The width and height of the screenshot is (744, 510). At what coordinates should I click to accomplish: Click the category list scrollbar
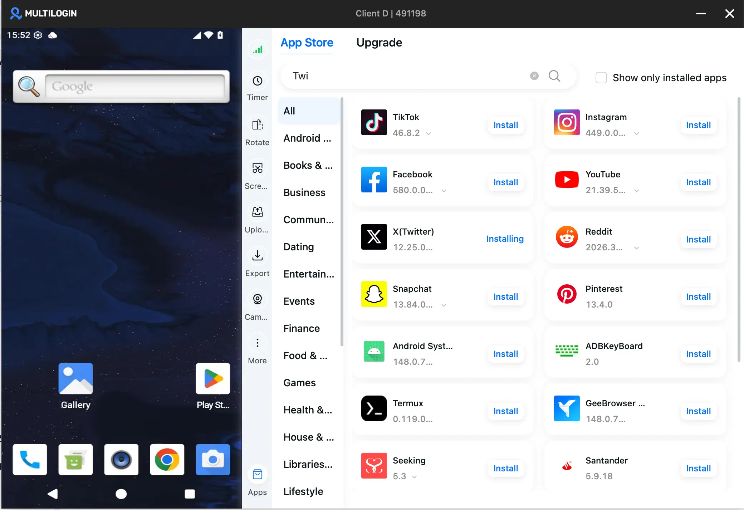coord(342,222)
